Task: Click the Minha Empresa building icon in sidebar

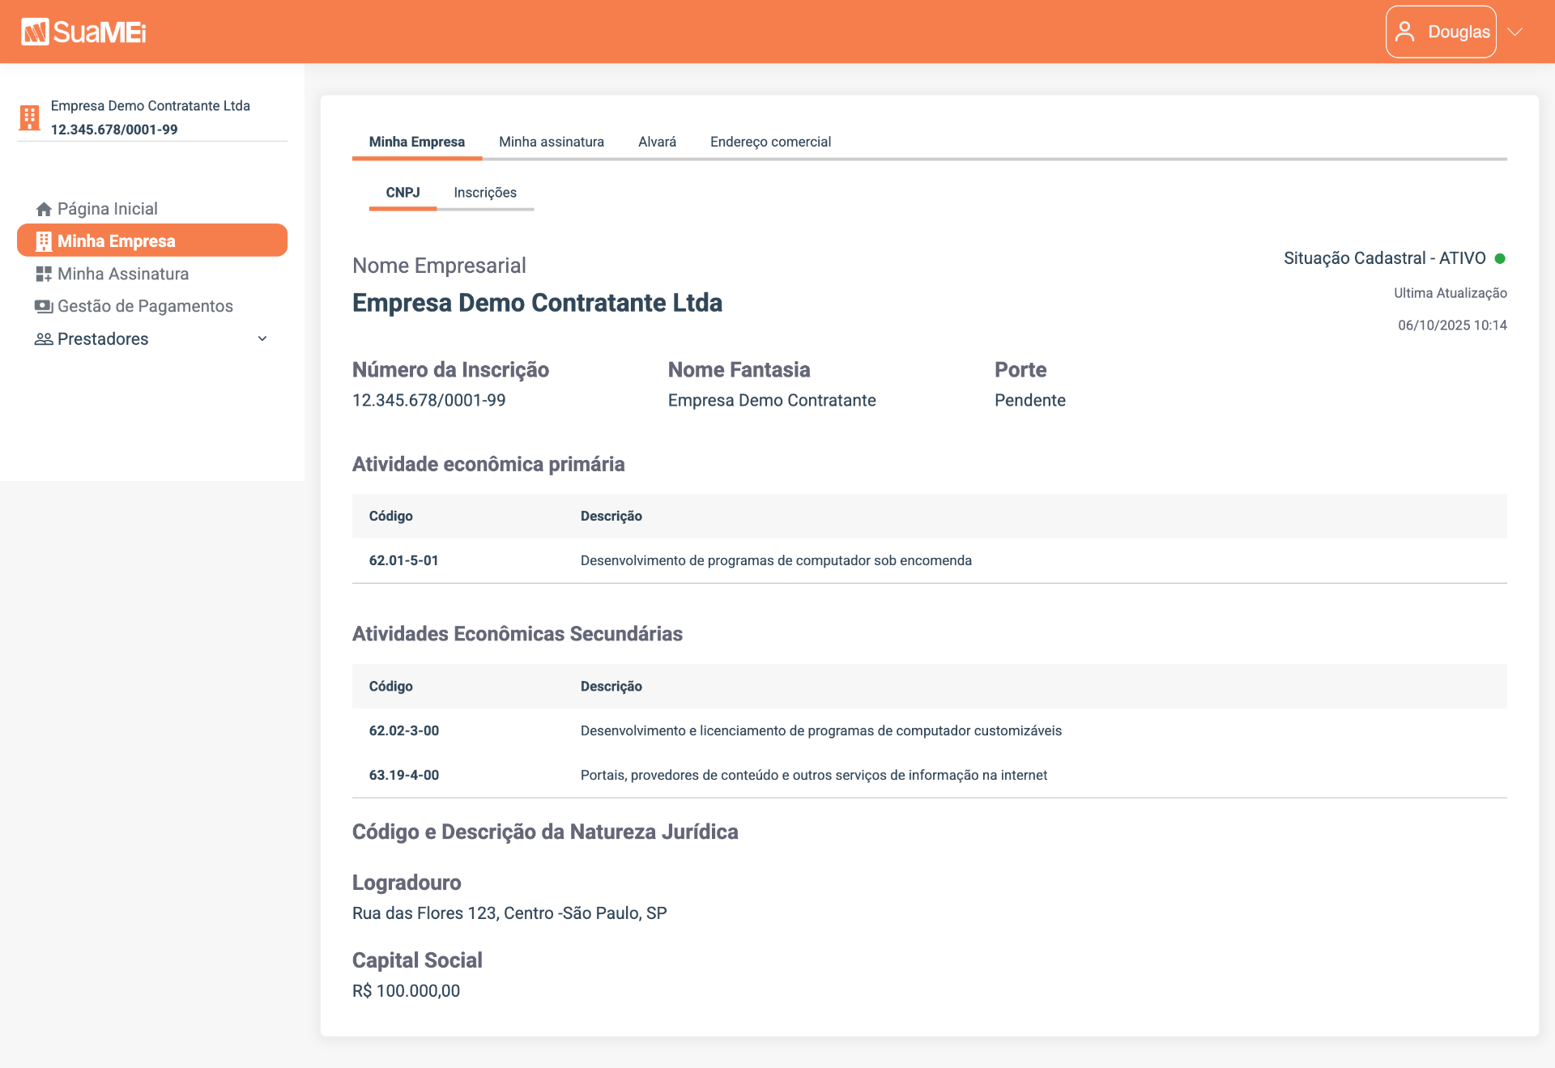Action: click(44, 241)
